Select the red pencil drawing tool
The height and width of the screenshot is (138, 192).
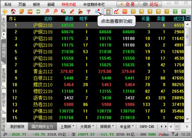[x=72, y=12]
